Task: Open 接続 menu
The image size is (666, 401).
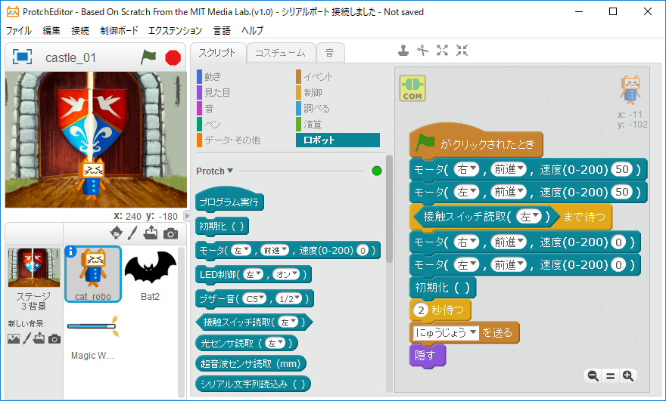Action: pyautogui.click(x=80, y=30)
